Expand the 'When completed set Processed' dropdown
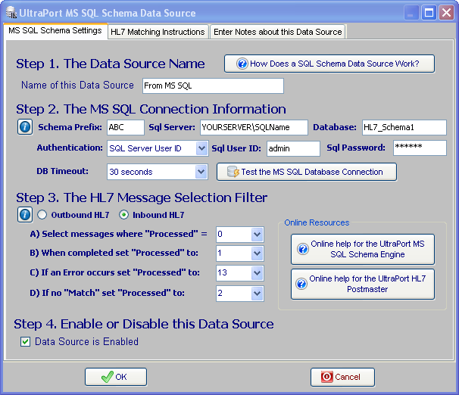The width and height of the screenshot is (459, 395). (257, 253)
